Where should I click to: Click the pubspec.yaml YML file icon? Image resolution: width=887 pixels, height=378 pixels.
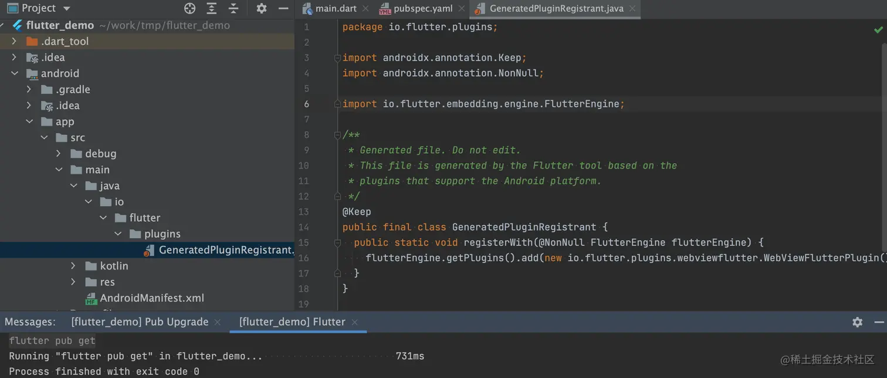point(385,9)
